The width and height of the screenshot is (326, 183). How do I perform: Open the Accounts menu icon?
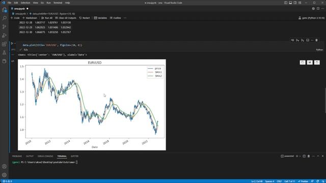pyautogui.click(x=4, y=166)
